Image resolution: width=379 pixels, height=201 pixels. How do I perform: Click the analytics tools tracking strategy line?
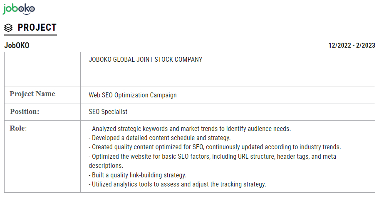point(177,184)
